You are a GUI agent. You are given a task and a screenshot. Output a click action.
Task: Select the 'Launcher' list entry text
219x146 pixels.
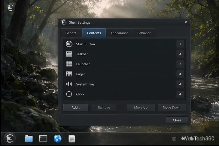[x=83, y=64]
